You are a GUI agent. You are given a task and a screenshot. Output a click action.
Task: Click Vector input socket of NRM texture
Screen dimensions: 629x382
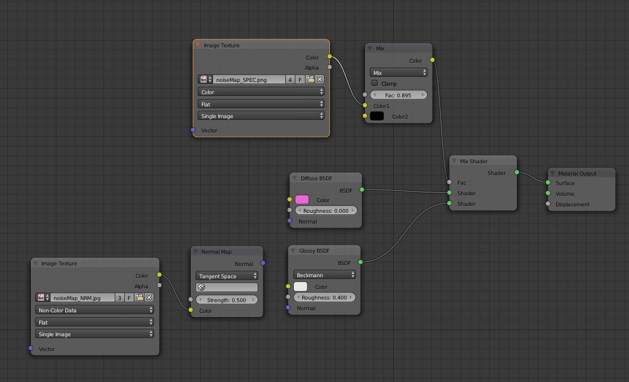30,348
